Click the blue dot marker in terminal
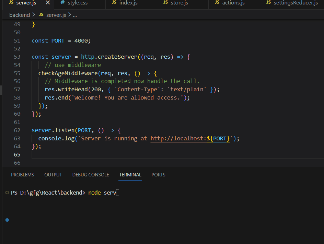 point(7,220)
